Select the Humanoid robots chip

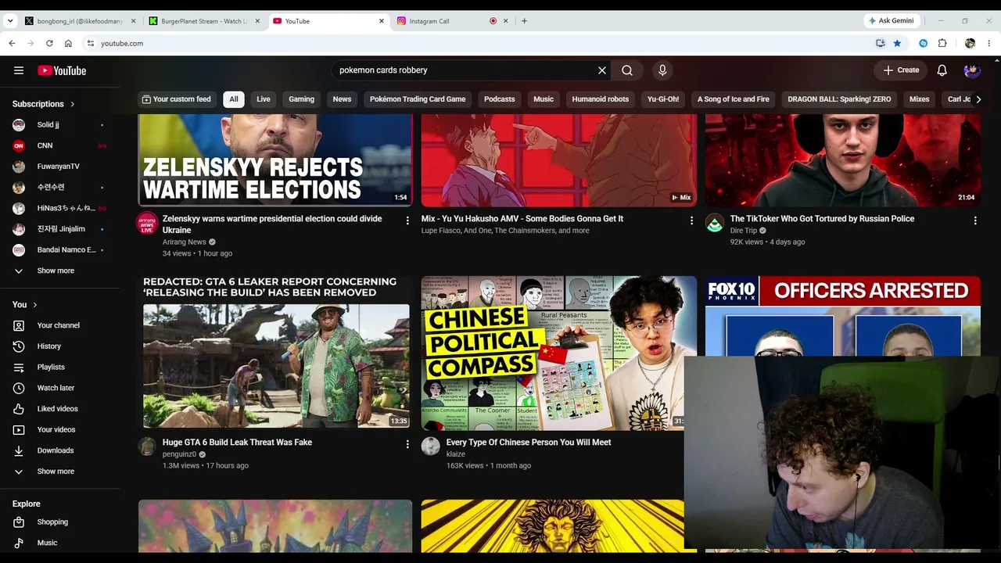[601, 99]
